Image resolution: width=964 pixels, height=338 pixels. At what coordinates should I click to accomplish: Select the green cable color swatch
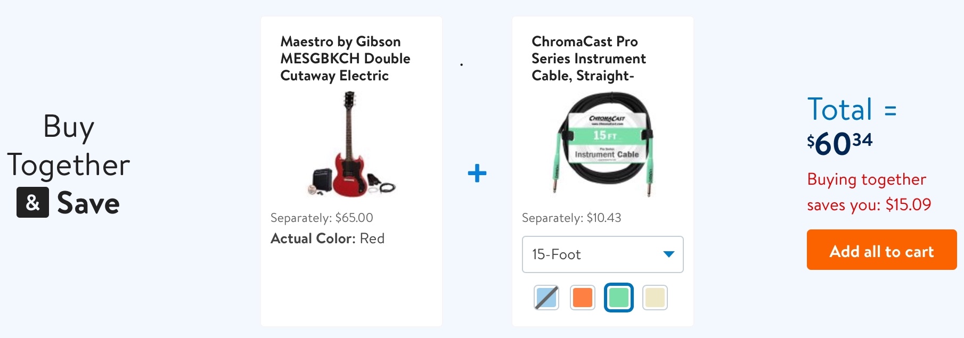pos(618,298)
